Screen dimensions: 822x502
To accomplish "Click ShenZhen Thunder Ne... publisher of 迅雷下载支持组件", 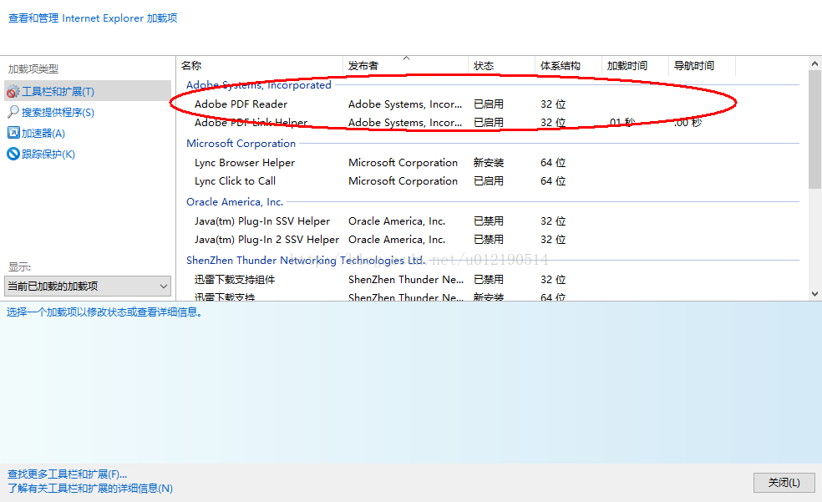I will pyautogui.click(x=406, y=279).
